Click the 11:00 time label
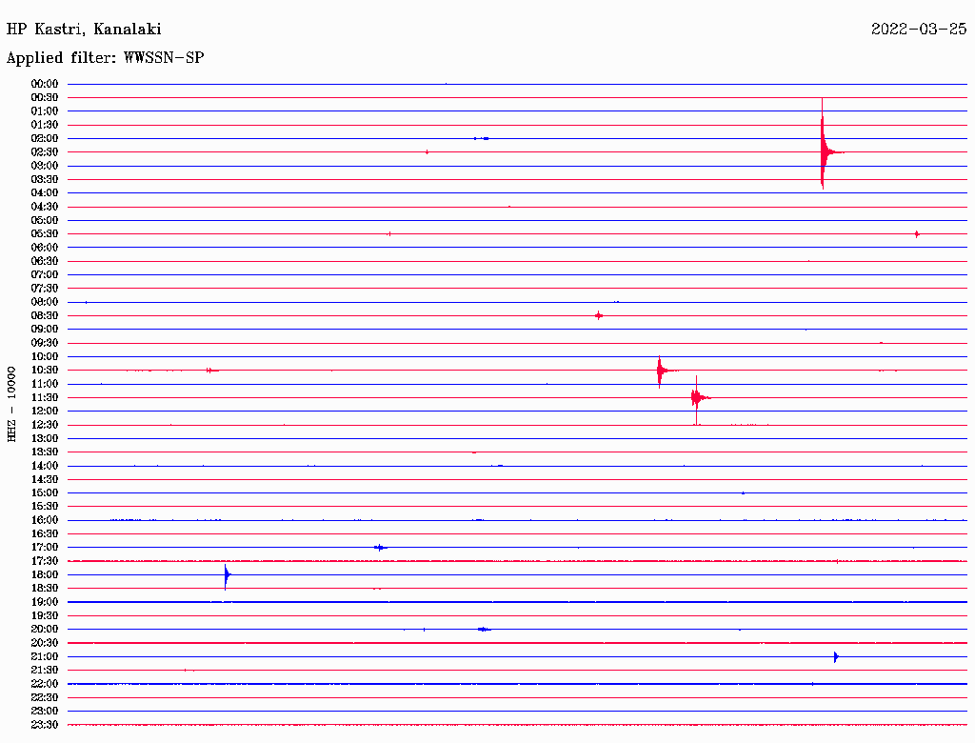 (45, 384)
